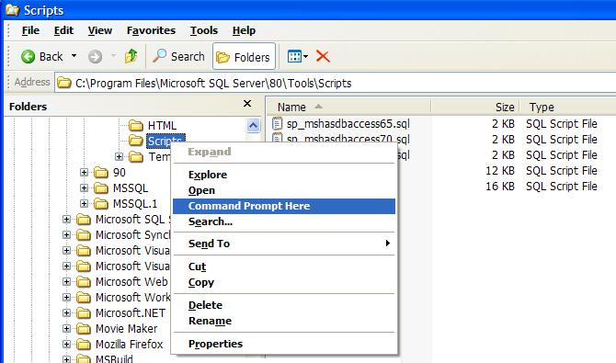
Task: Open the Tools menu
Action: coord(204,30)
